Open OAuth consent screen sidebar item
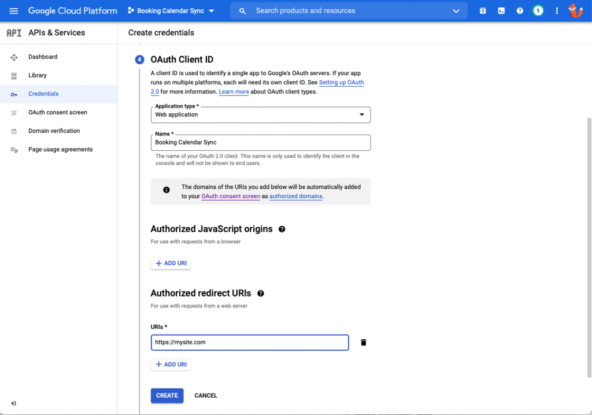 (x=58, y=112)
